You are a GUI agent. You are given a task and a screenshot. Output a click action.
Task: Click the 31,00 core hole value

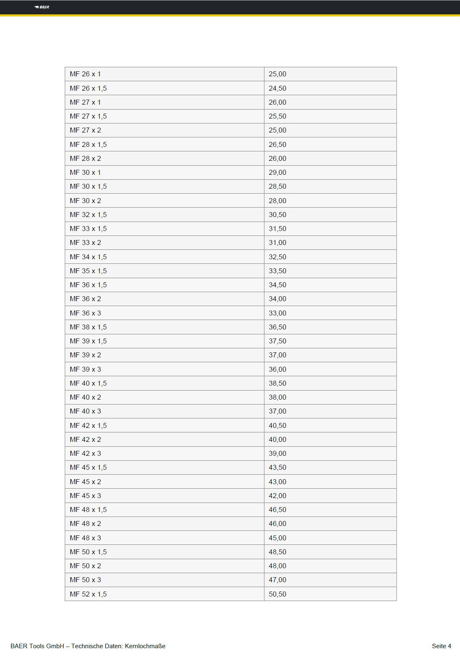tap(278, 243)
